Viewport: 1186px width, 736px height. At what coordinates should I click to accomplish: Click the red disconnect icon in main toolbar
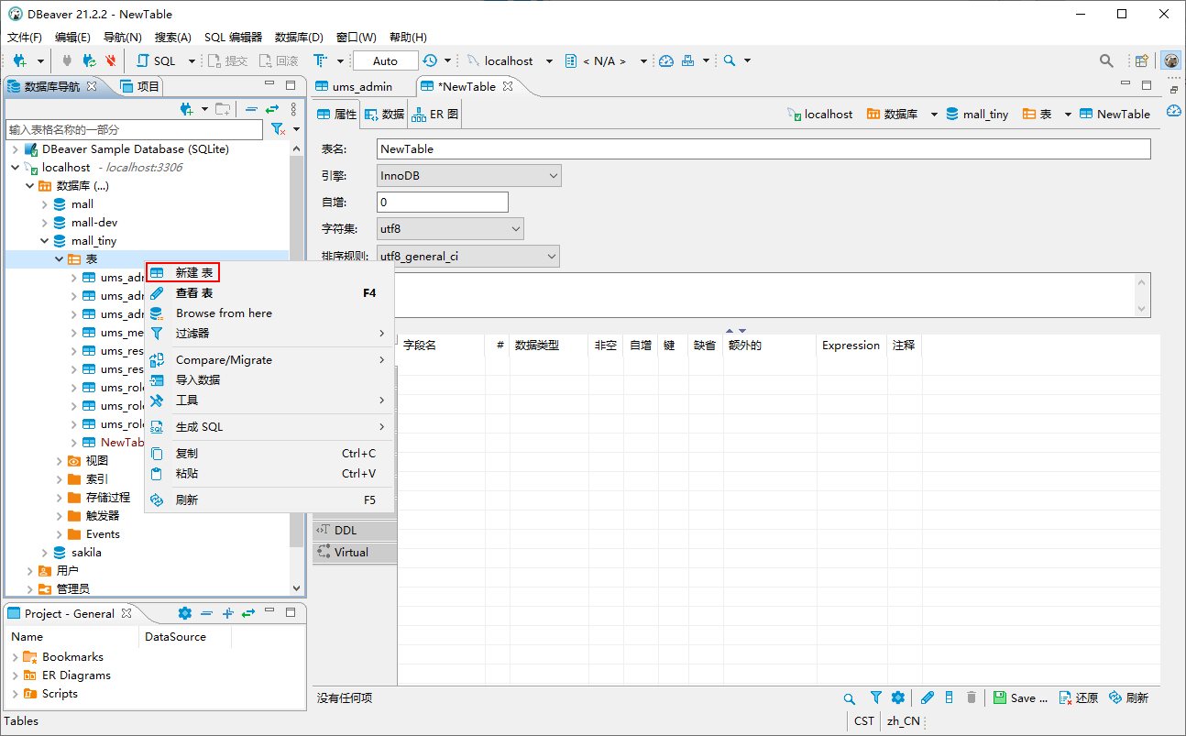coord(111,60)
